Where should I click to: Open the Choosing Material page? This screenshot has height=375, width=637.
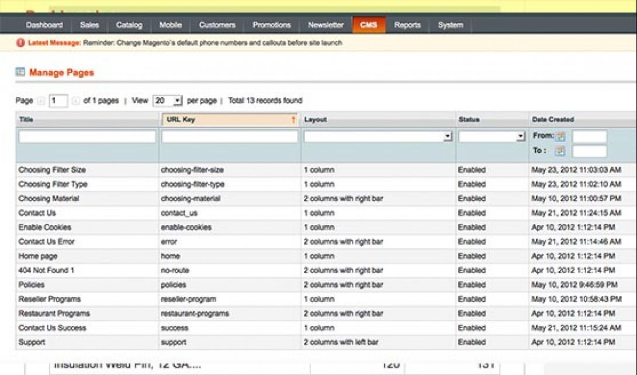point(49,198)
